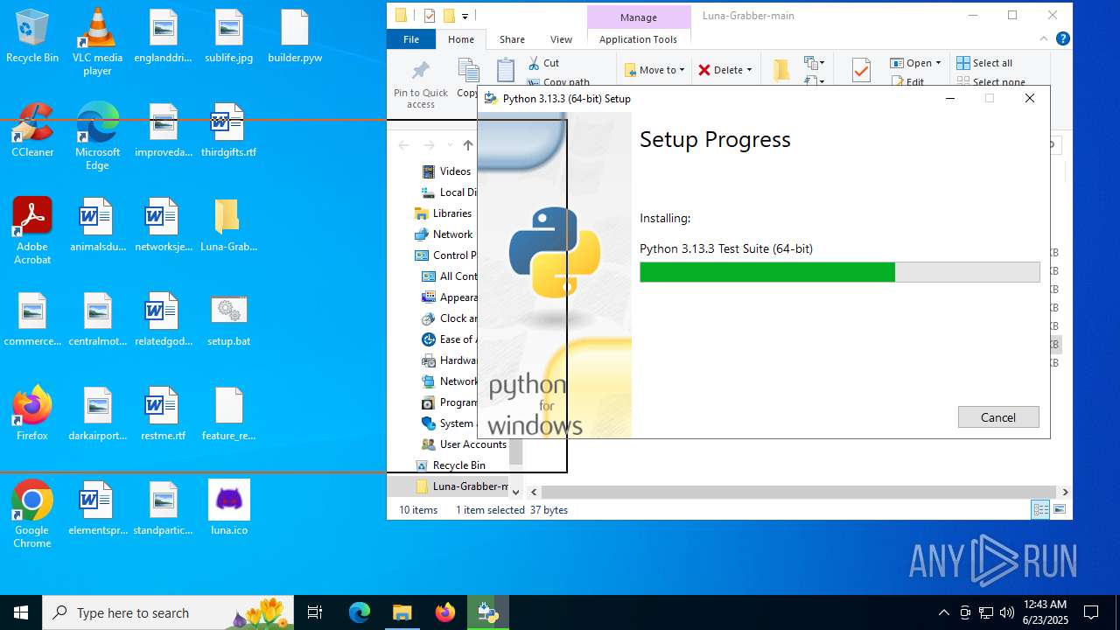Click Python installer taskbar icon
This screenshot has width=1120, height=630.
(x=488, y=612)
